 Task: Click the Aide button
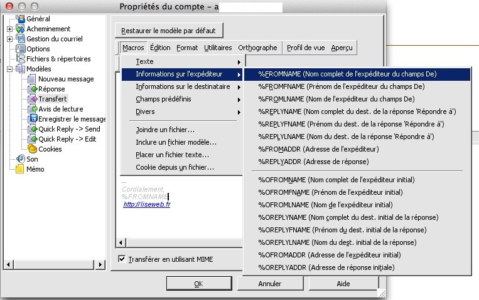(x=343, y=284)
